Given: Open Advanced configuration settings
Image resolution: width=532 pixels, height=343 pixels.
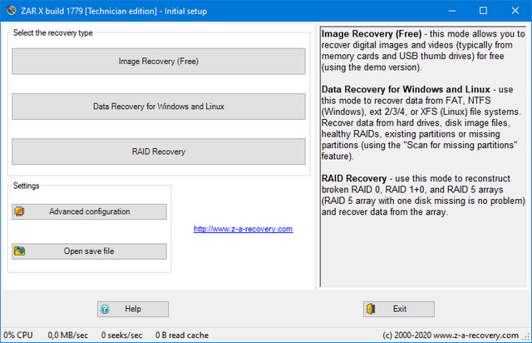Looking at the screenshot, I should pyautogui.click(x=89, y=211).
